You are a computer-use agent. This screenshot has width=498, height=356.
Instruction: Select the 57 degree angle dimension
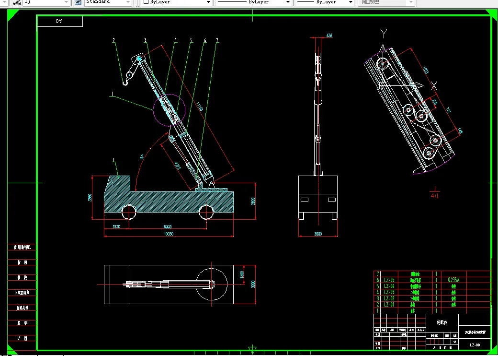(142, 156)
